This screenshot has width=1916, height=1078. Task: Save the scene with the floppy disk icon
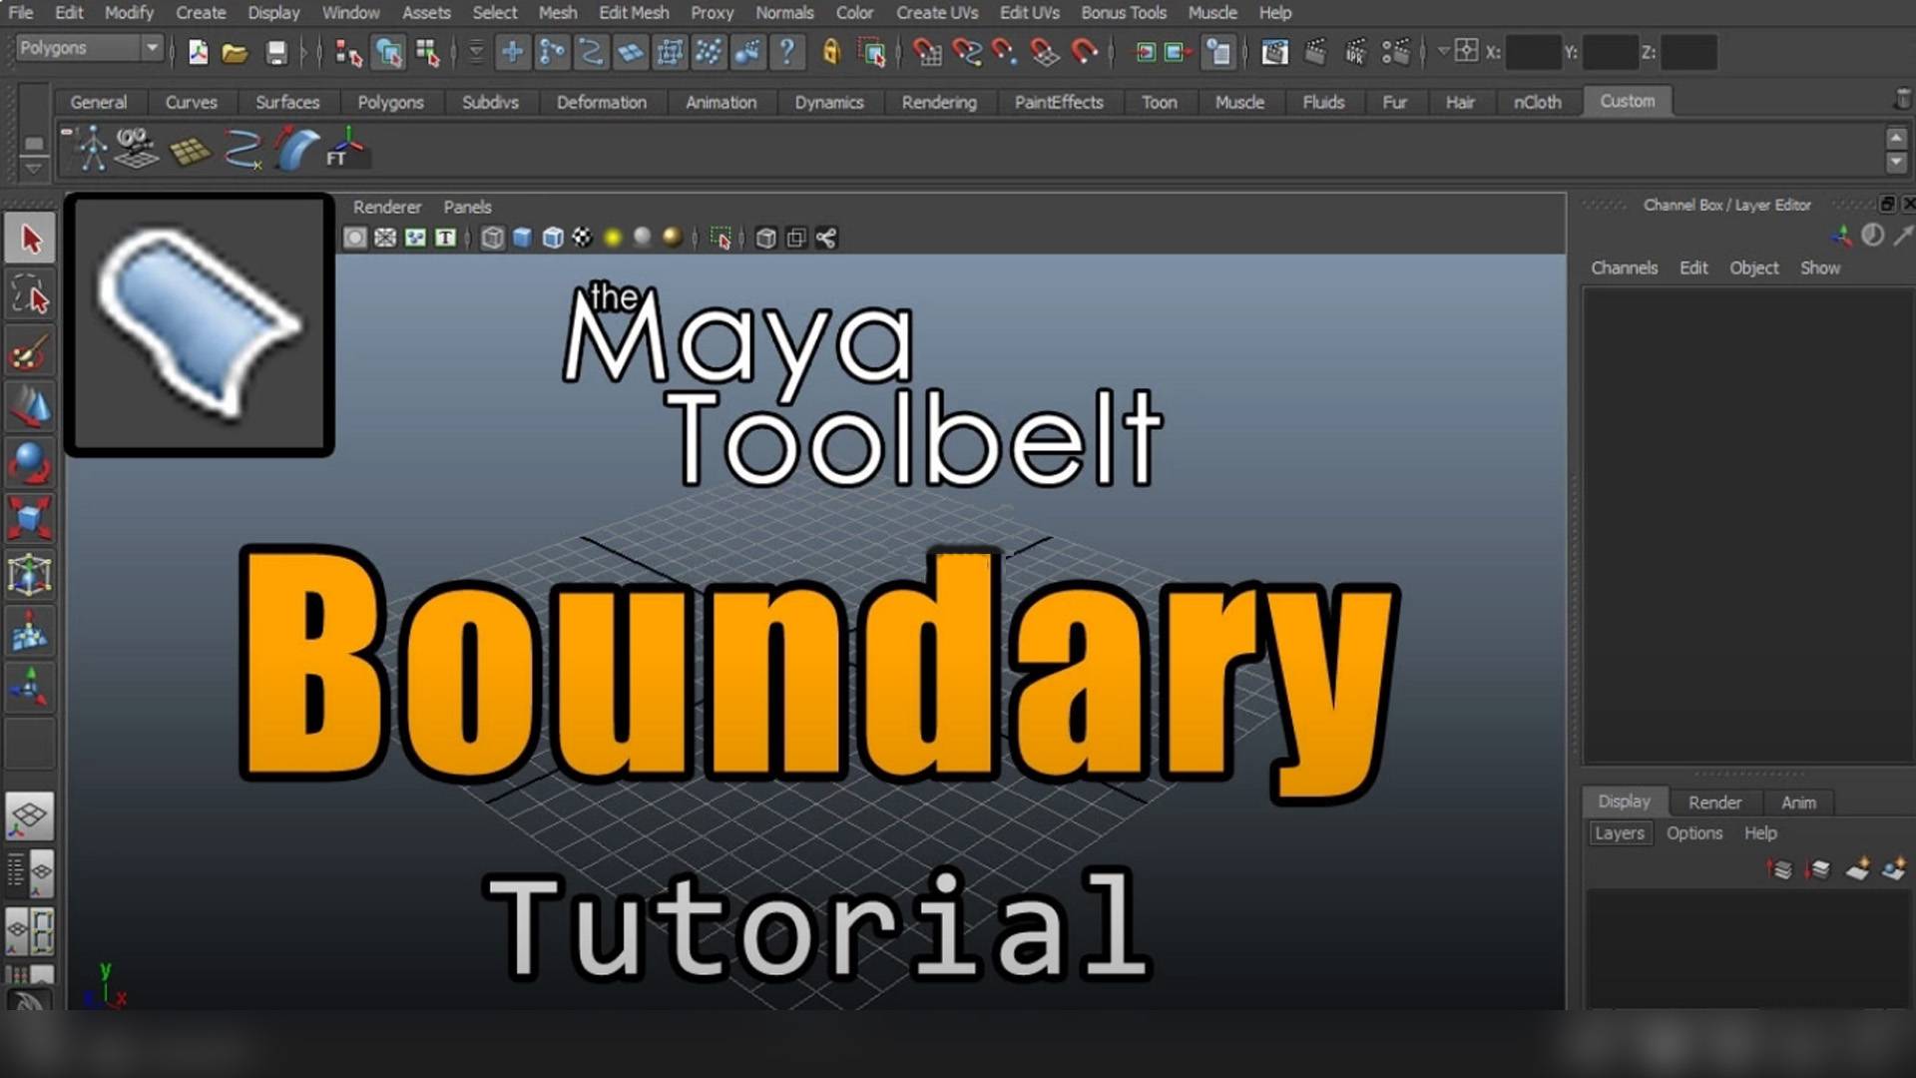276,52
